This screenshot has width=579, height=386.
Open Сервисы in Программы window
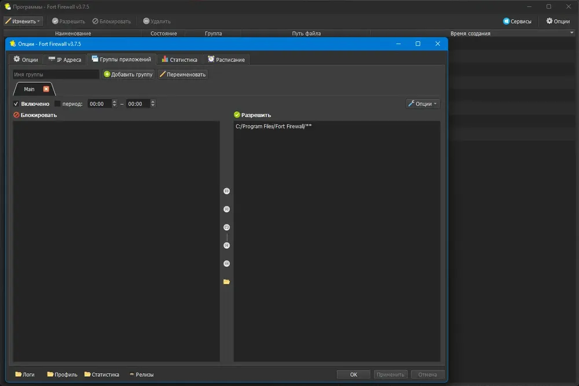point(517,21)
